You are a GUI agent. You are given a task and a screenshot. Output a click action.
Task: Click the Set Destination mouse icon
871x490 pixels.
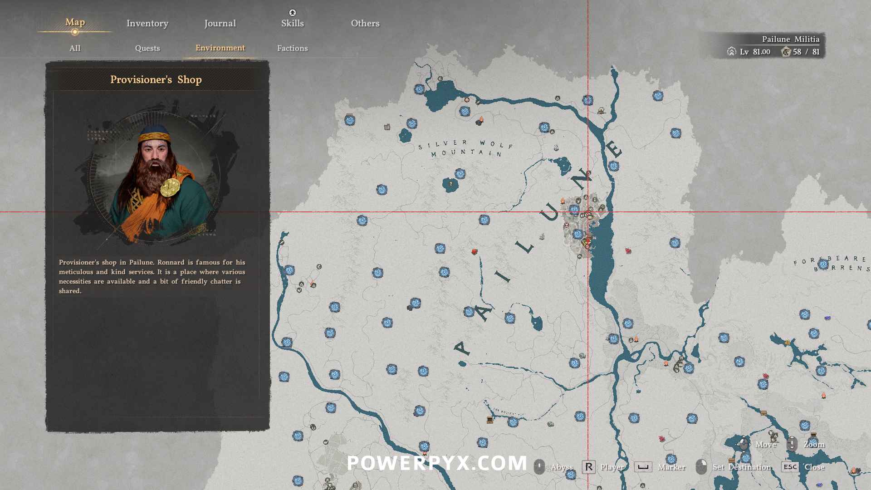pos(701,467)
